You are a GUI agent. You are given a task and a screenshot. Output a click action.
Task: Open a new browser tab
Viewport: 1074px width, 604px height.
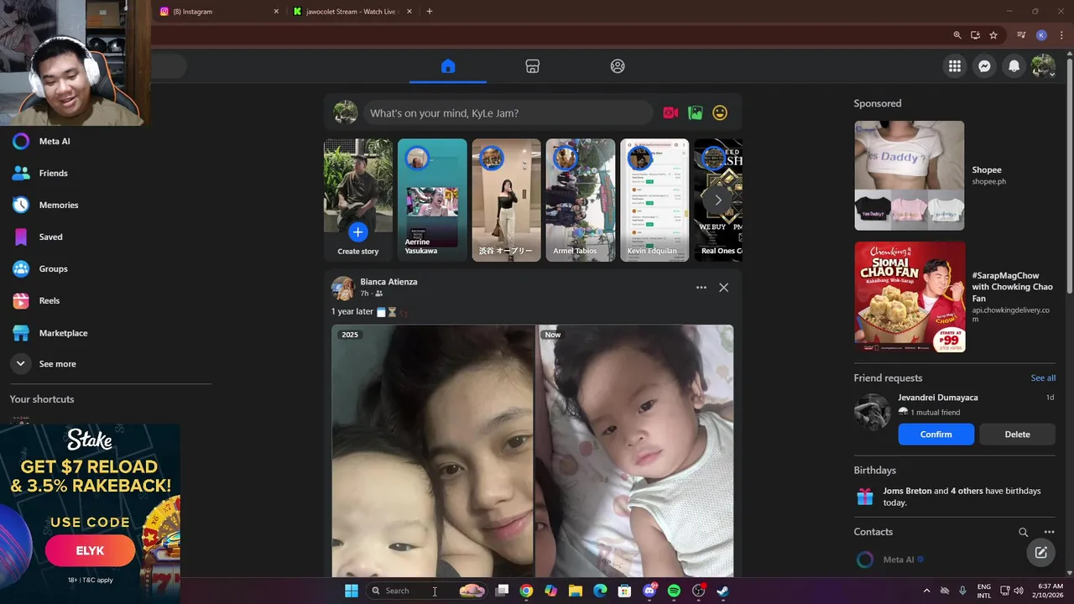[430, 12]
